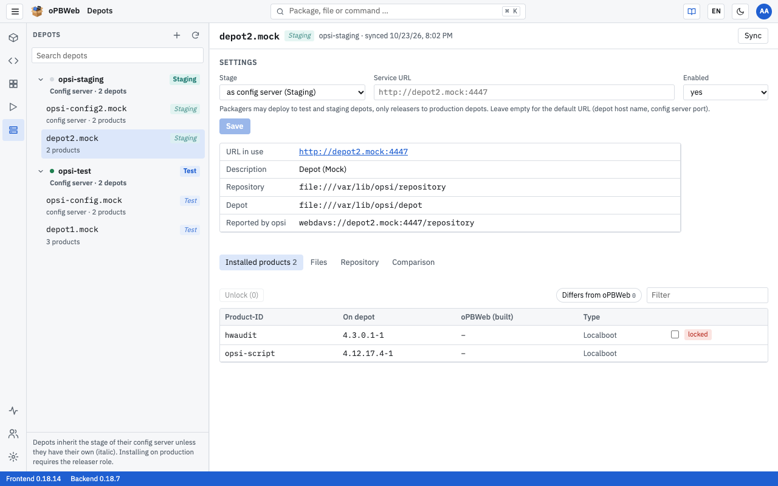This screenshot has height=486, width=778.
Task: Select the Installed products tab
Action: (x=261, y=262)
